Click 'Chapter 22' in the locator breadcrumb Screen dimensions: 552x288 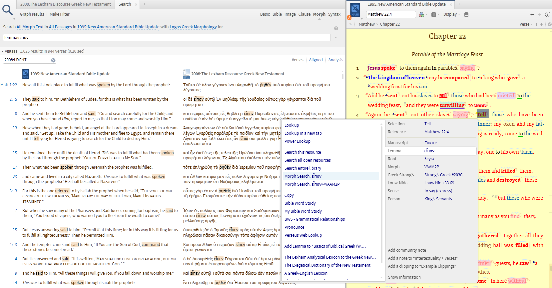(x=390, y=24)
